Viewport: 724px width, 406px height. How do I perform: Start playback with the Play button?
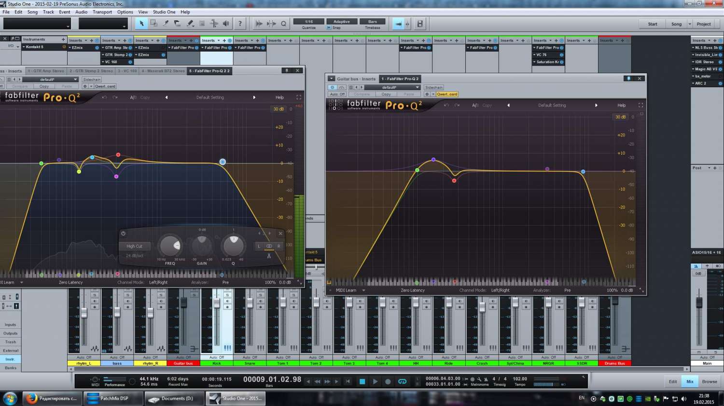pos(375,381)
